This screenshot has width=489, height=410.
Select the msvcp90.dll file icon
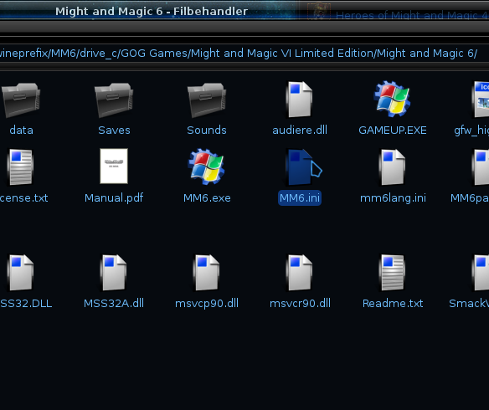pos(207,273)
